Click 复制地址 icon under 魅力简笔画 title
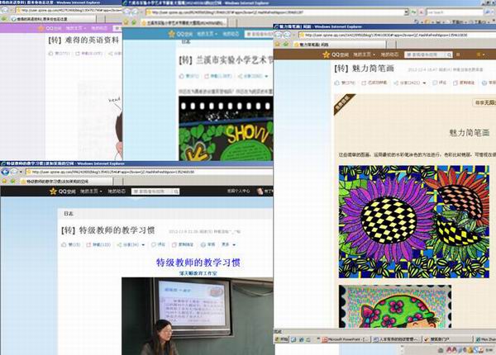Screen dimensions: 496x355 click(455, 83)
